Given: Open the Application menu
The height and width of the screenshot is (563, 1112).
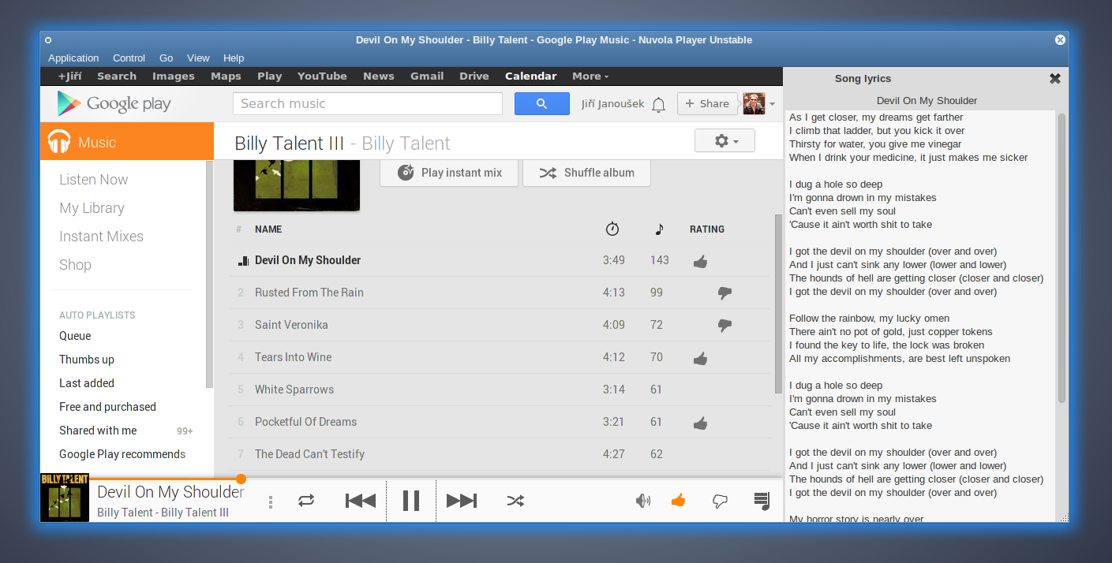Looking at the screenshot, I should pos(73,58).
